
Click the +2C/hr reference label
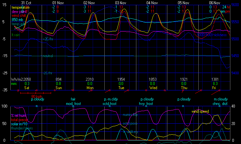pyautogui.click(x=48, y=39)
